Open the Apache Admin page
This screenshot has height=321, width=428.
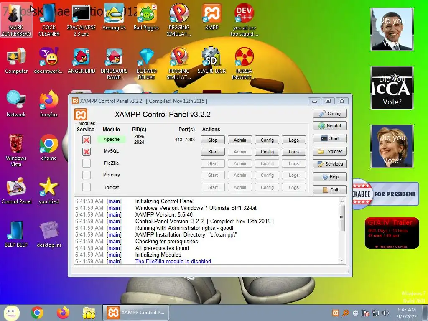tap(239, 140)
